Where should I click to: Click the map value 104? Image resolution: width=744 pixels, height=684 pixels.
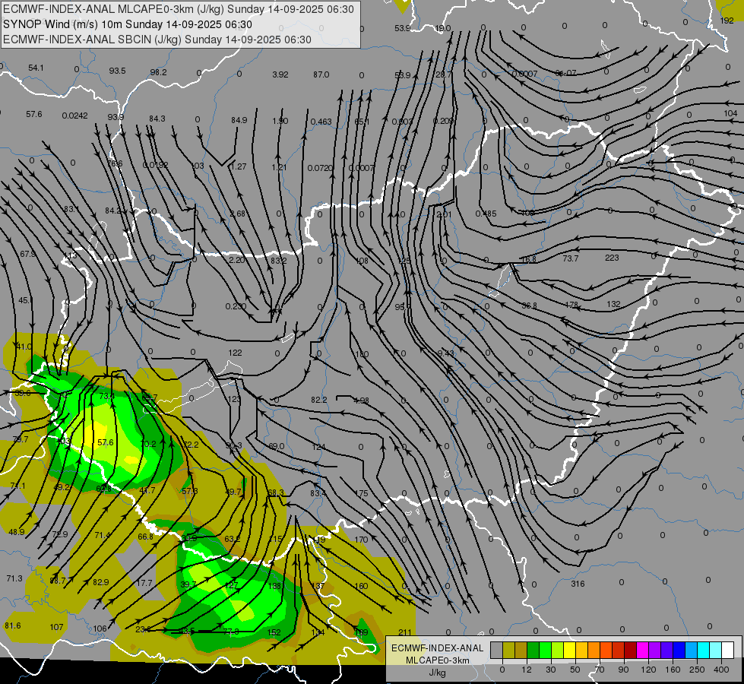coord(731,113)
